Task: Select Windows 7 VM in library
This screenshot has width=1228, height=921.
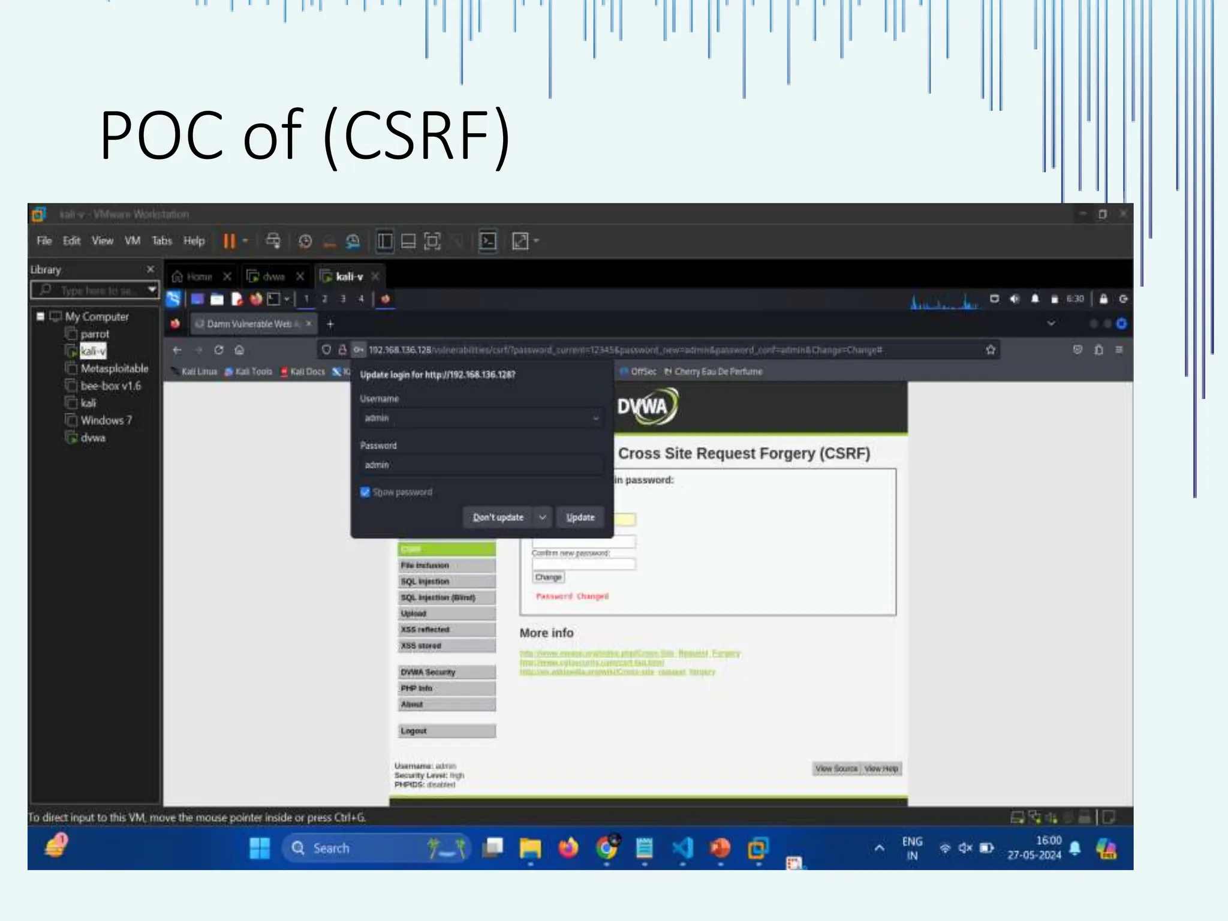Action: coord(106,420)
